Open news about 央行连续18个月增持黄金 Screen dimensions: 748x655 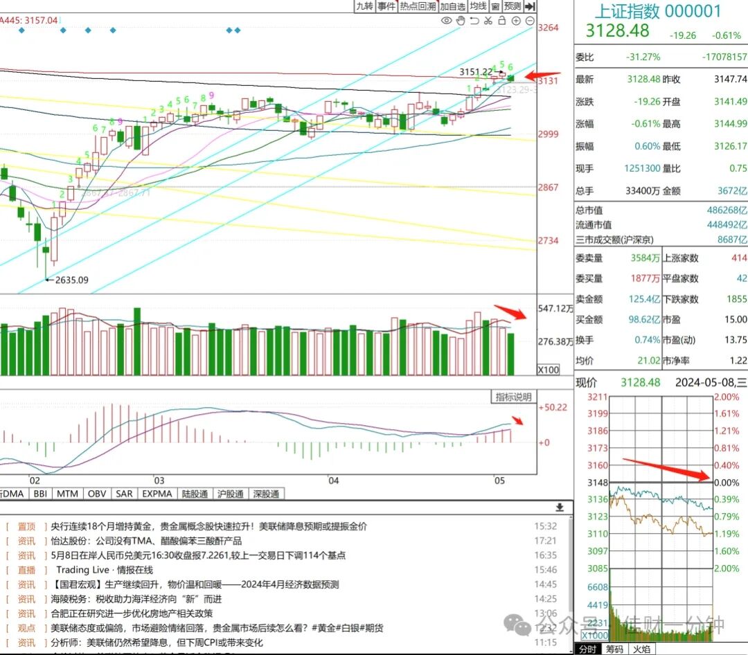pos(209,526)
